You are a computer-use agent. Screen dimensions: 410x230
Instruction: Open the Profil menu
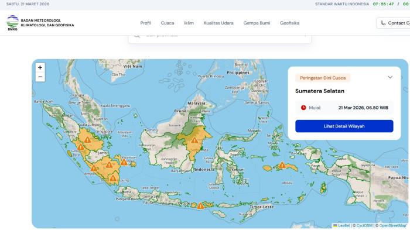145,23
